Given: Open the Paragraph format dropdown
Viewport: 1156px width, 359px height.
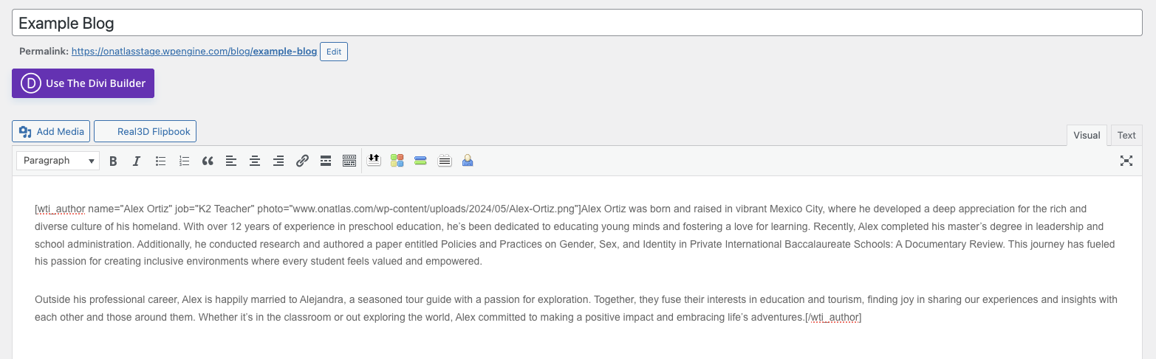Looking at the screenshot, I should point(58,161).
